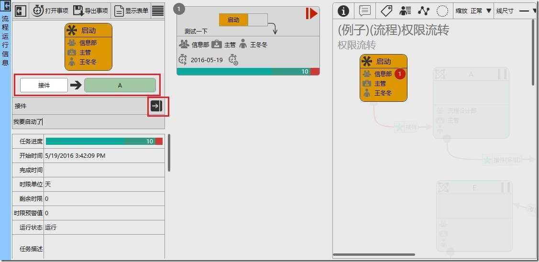Viewport: 539px width, 262px height.
Task: Click the faded 接件 connector label in the diagram
Action: pyautogui.click(x=411, y=127)
